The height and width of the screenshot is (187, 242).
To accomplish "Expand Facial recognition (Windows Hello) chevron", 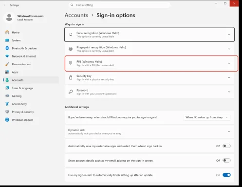I will click(x=229, y=35).
